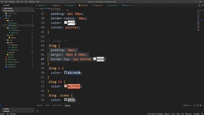Open babel.config.js in the explorer
Viewport: 204px width, 115px height.
pos(12,60)
